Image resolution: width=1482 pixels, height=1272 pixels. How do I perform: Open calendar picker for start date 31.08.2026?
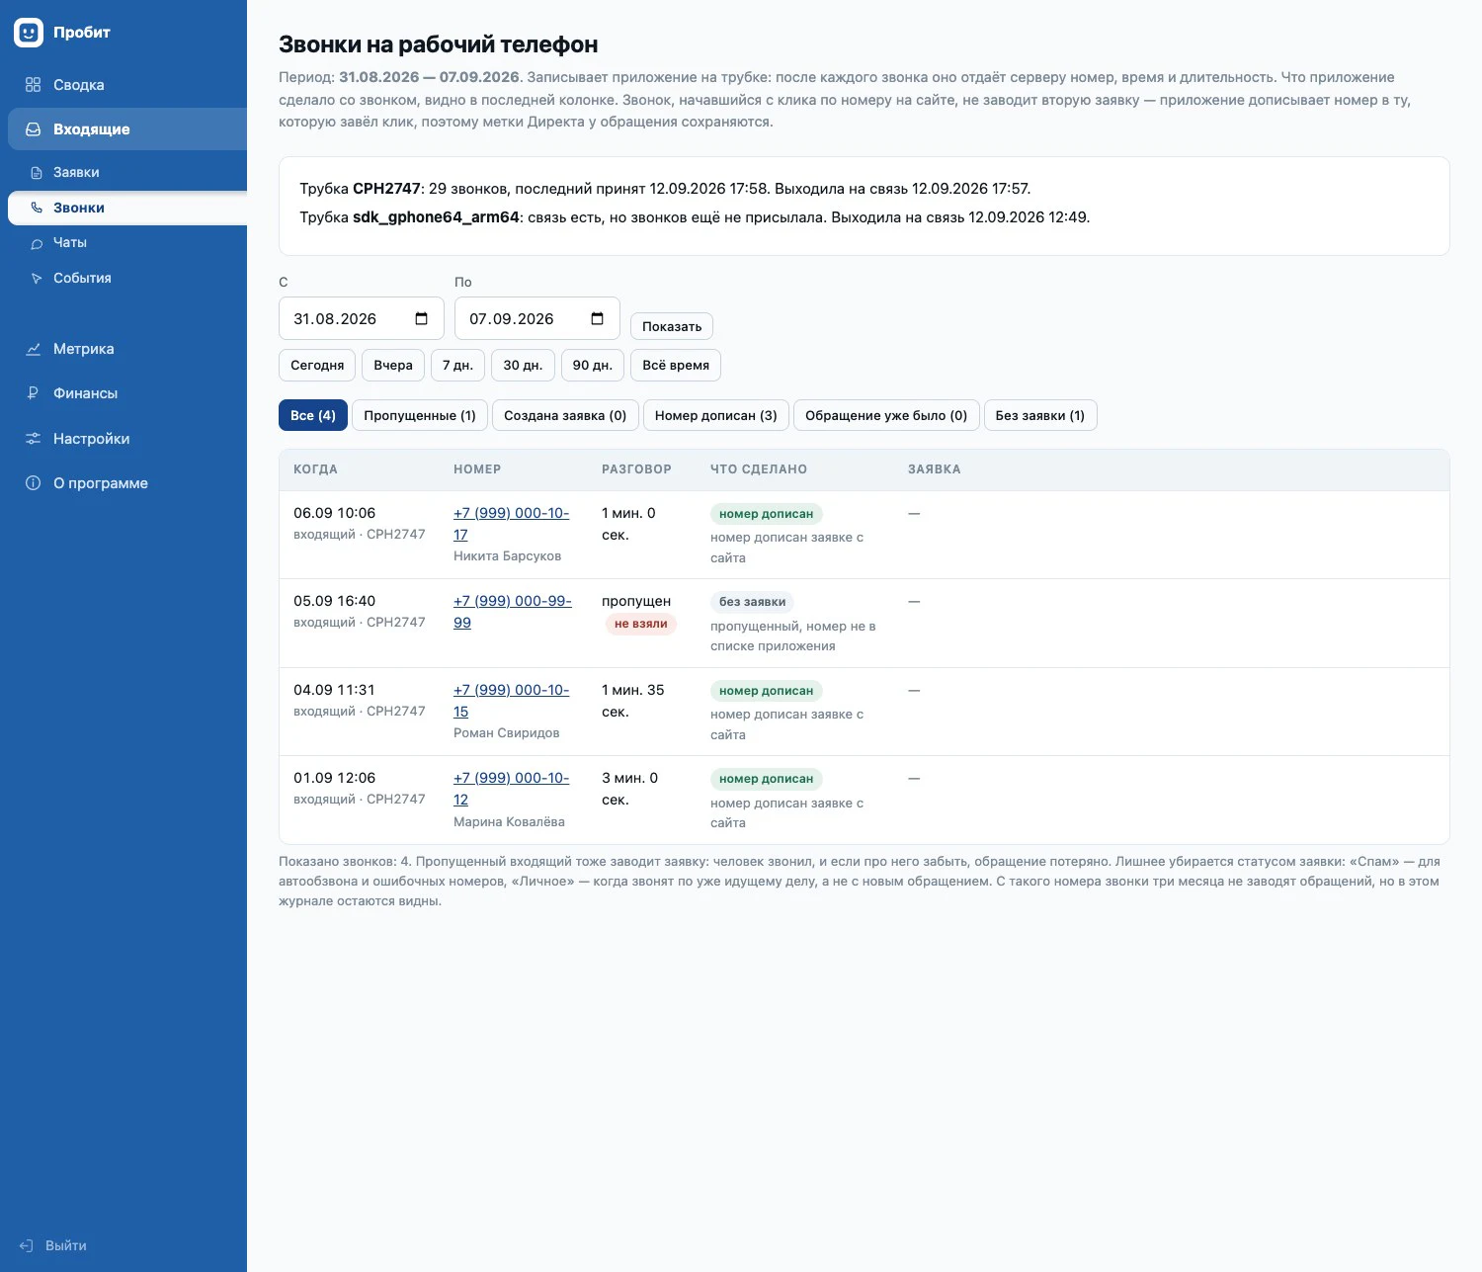pos(422,318)
